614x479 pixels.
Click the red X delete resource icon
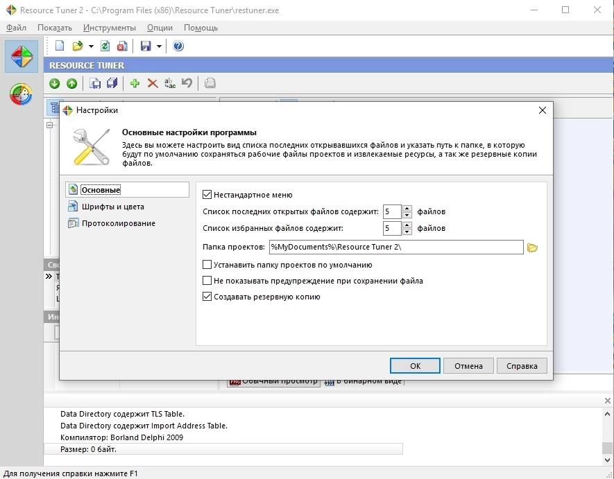(x=153, y=83)
